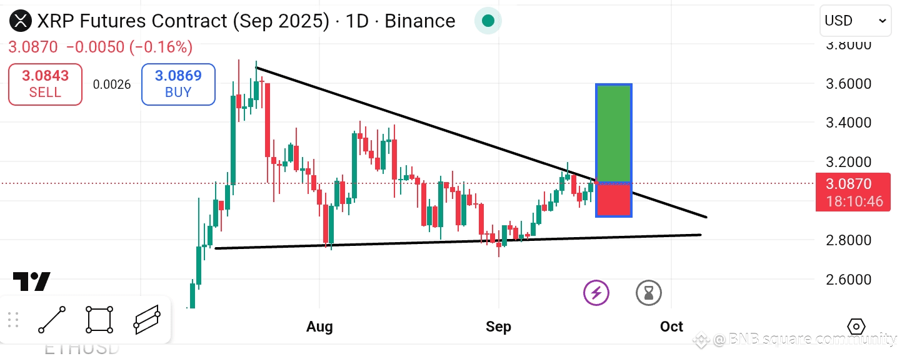902x356 pixels.
Task: Select the parallel channel drawing tool
Action: point(147,320)
